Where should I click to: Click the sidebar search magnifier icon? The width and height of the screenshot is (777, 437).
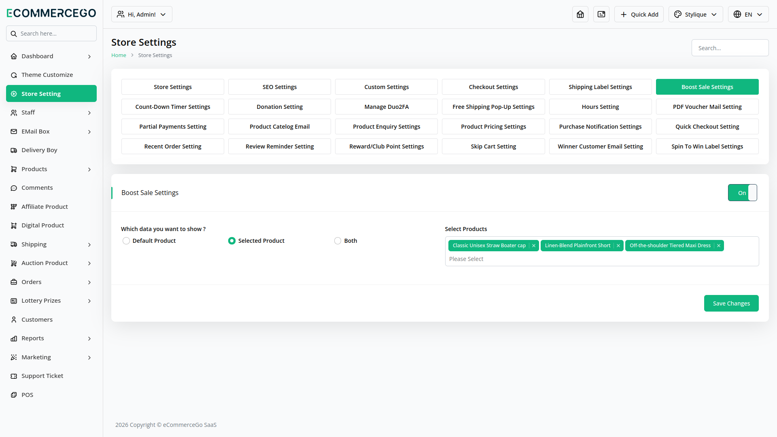click(x=14, y=34)
